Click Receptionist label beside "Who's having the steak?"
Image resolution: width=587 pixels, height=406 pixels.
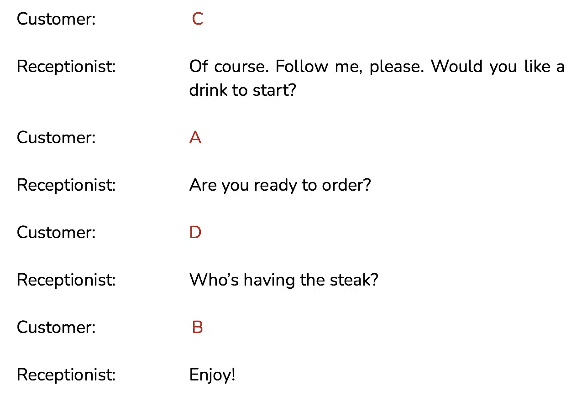66,281
